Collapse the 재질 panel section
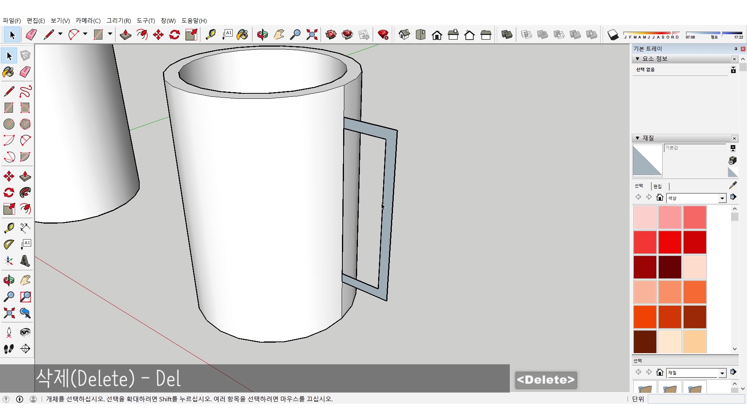This screenshot has height=420, width=747. click(x=637, y=138)
